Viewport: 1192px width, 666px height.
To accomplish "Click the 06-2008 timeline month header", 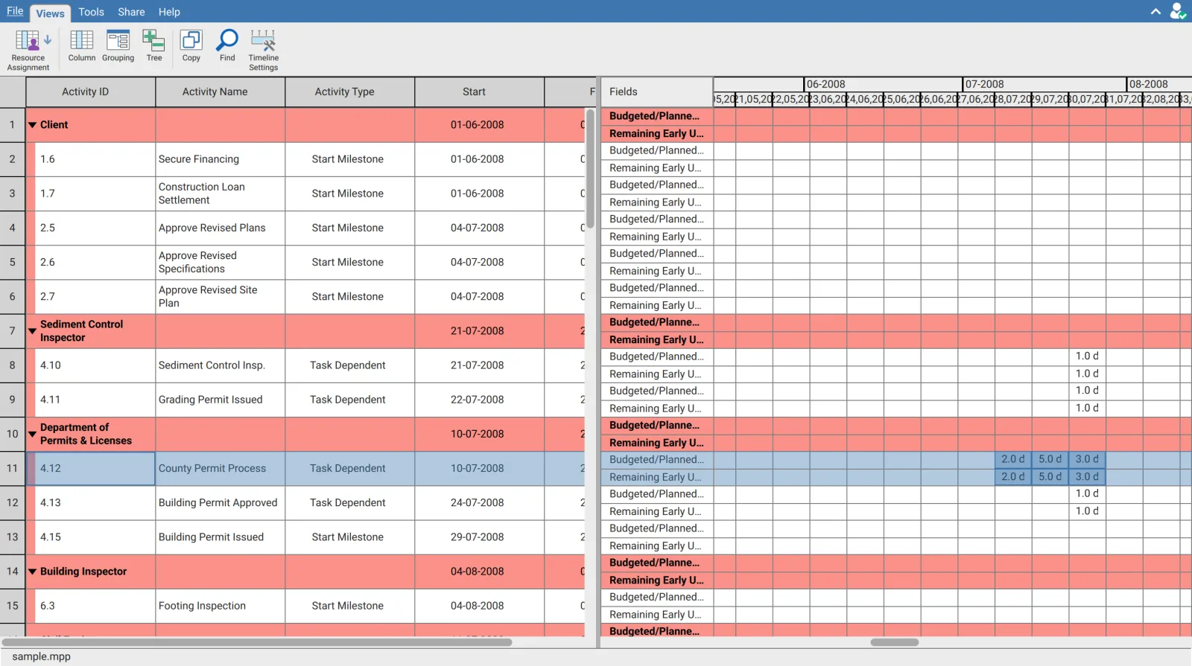I will (x=884, y=84).
